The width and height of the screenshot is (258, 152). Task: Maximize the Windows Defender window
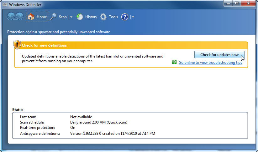click(237, 3)
